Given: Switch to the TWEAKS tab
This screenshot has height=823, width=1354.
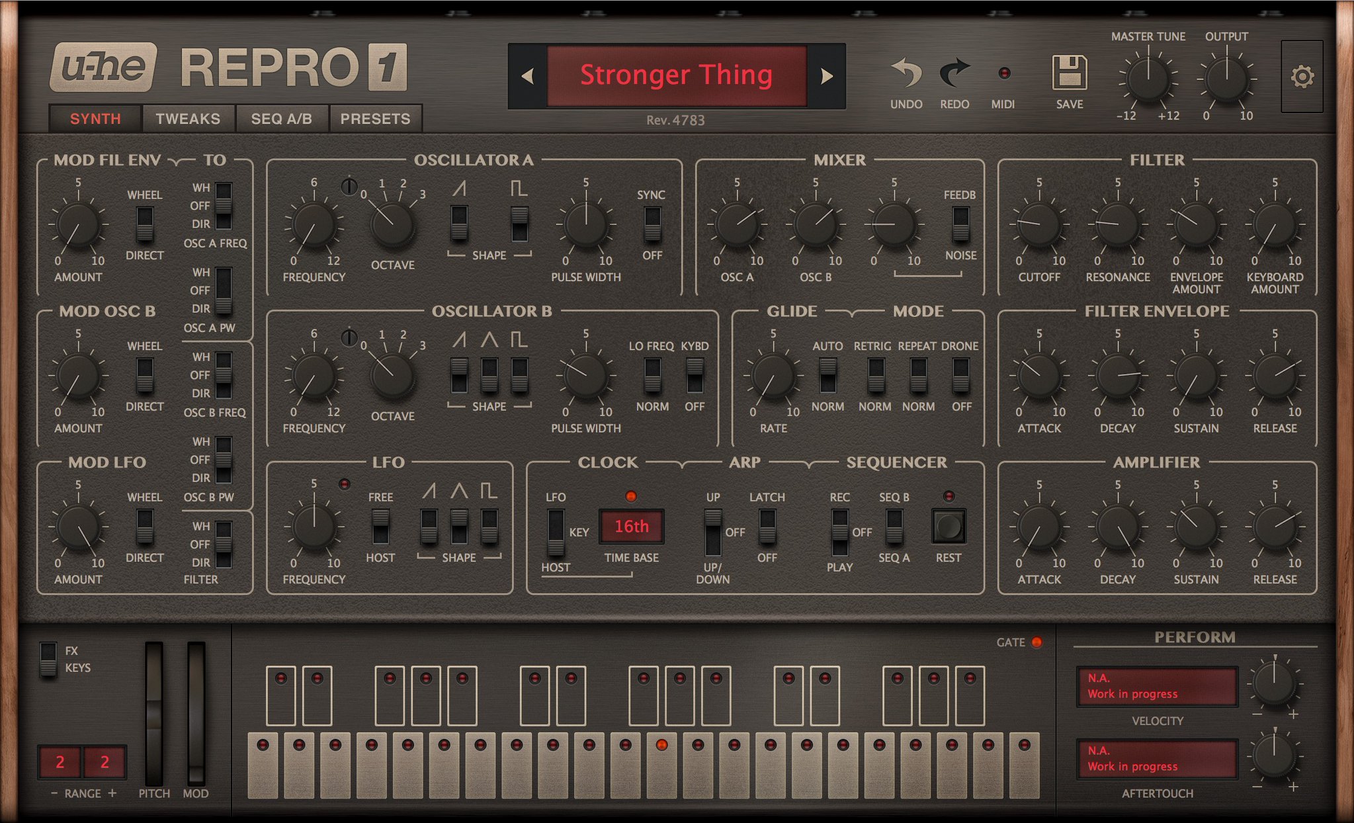Looking at the screenshot, I should [x=188, y=119].
